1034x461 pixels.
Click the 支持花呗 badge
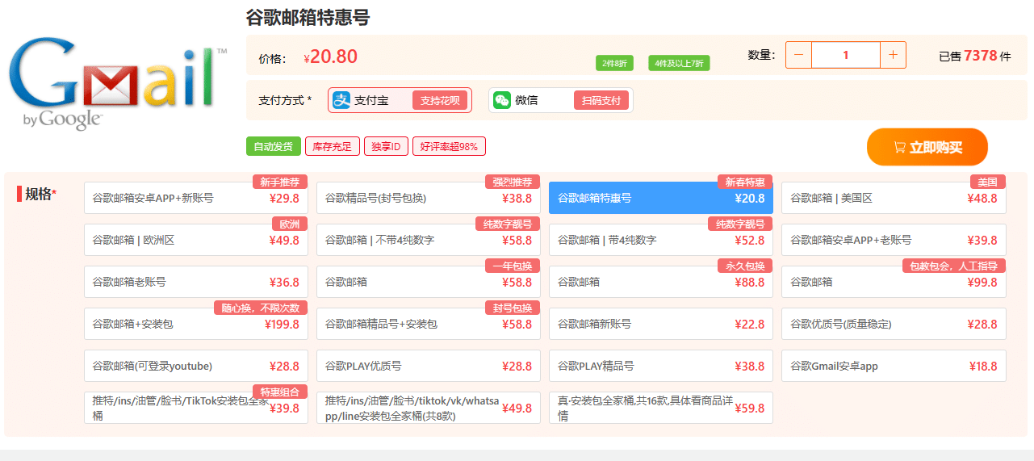click(440, 100)
